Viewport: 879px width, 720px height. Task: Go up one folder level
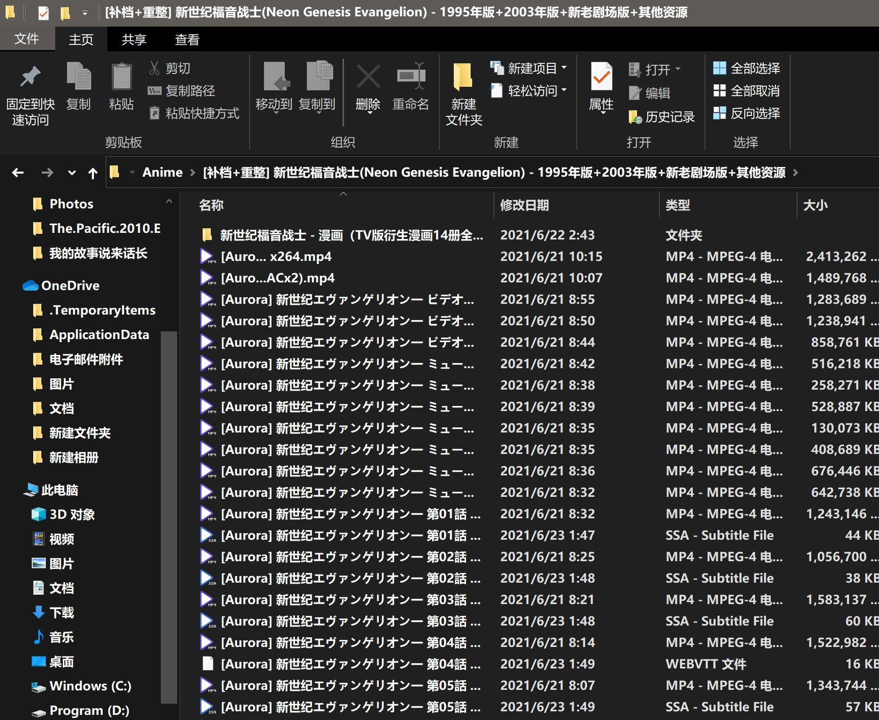click(93, 173)
